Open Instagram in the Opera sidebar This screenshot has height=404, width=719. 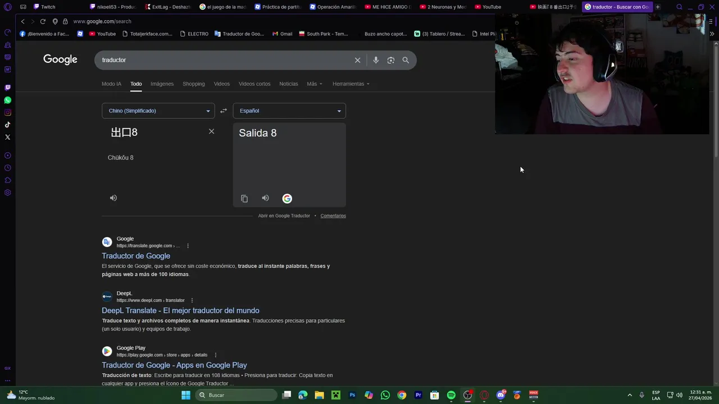[x=7, y=112]
